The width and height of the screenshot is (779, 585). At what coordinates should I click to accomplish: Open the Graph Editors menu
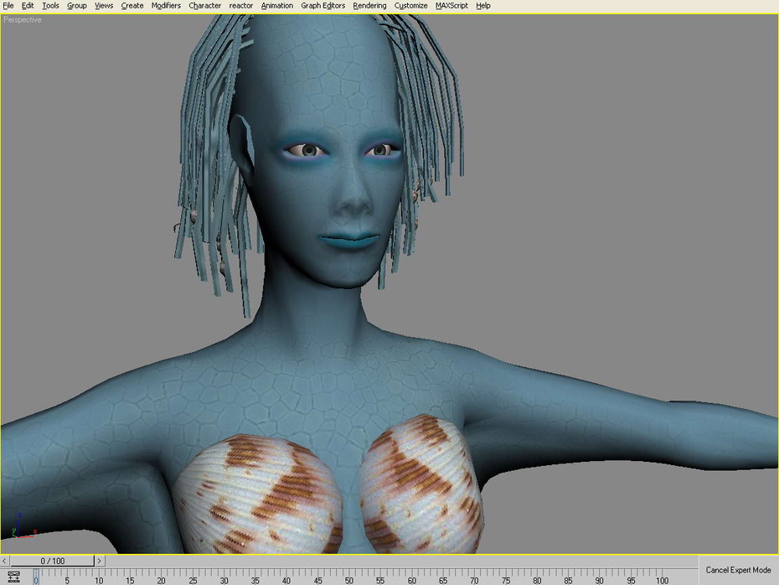322,6
